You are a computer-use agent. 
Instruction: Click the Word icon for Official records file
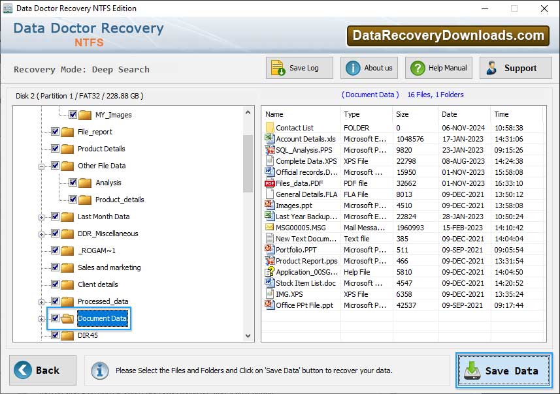(x=269, y=172)
